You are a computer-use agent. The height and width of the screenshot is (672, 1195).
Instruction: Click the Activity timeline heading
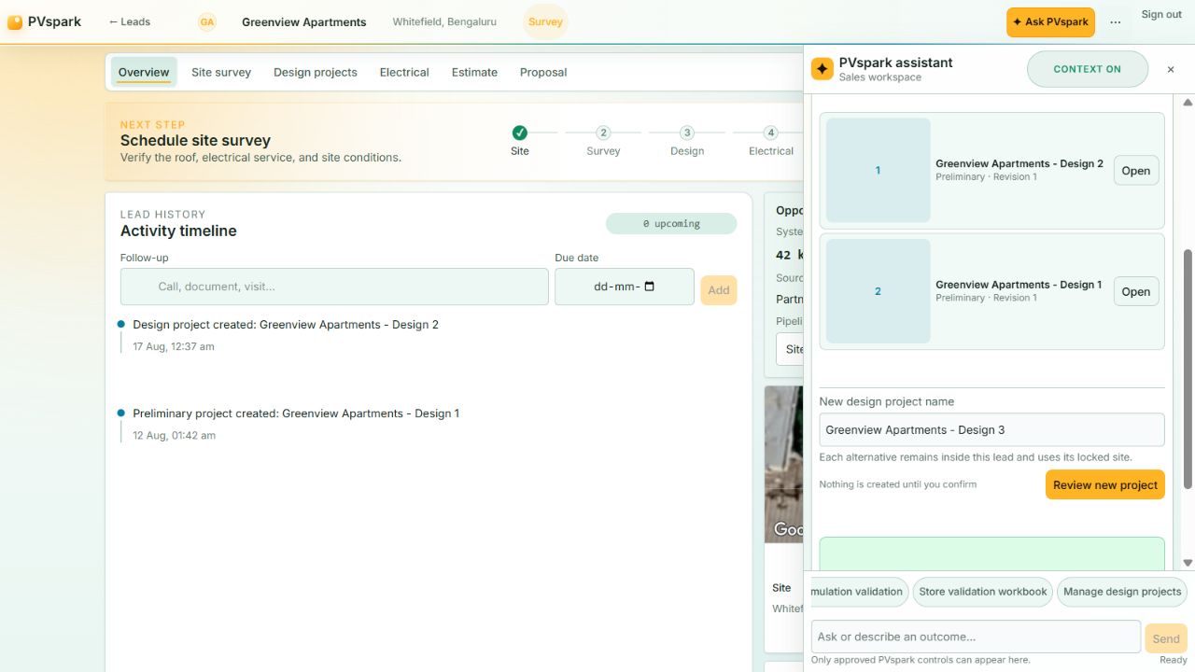click(178, 231)
